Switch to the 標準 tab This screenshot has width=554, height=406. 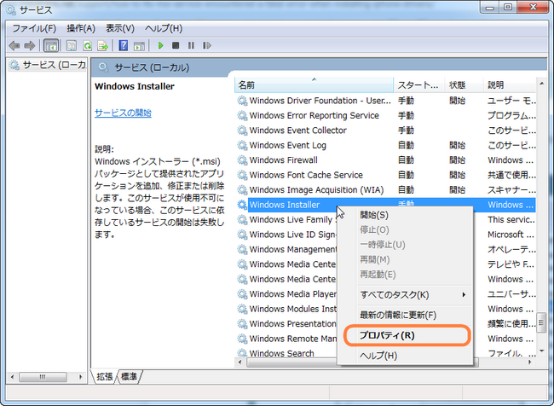tap(129, 377)
